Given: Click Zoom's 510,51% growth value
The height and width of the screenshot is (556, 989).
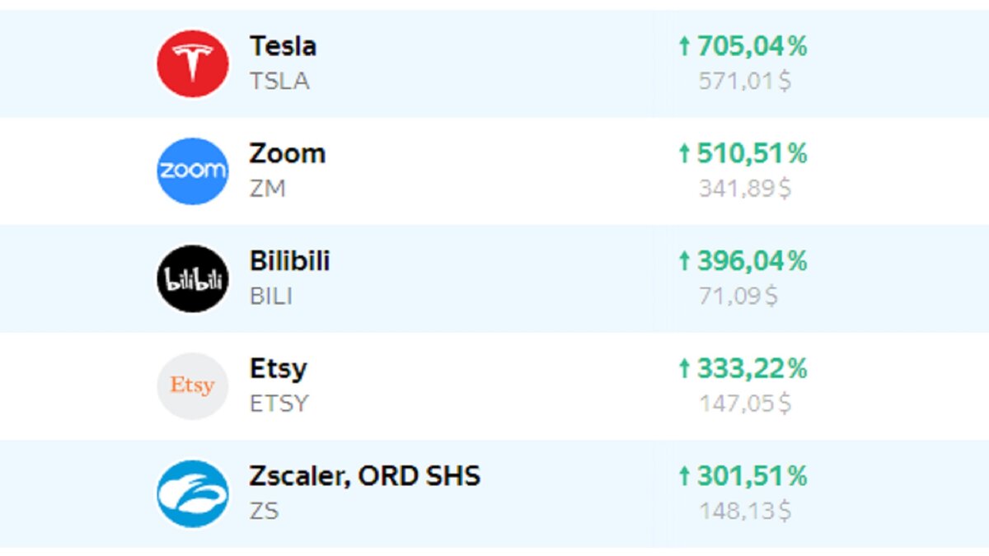Looking at the screenshot, I should tap(743, 154).
